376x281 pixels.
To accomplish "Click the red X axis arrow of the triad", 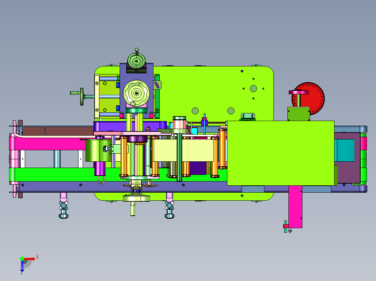I will 30,259.
